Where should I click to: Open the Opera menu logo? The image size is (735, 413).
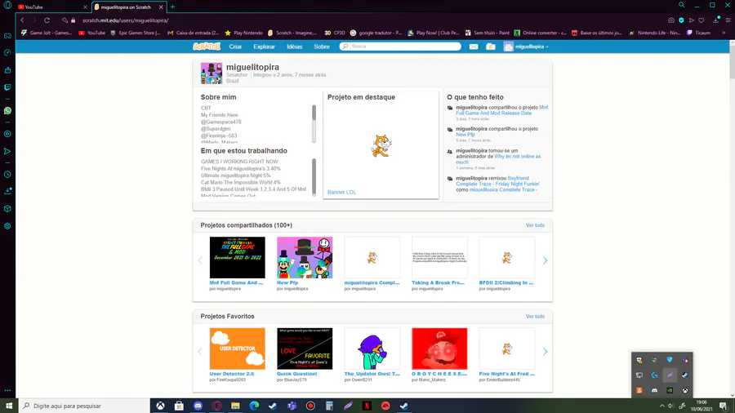pos(7,5)
